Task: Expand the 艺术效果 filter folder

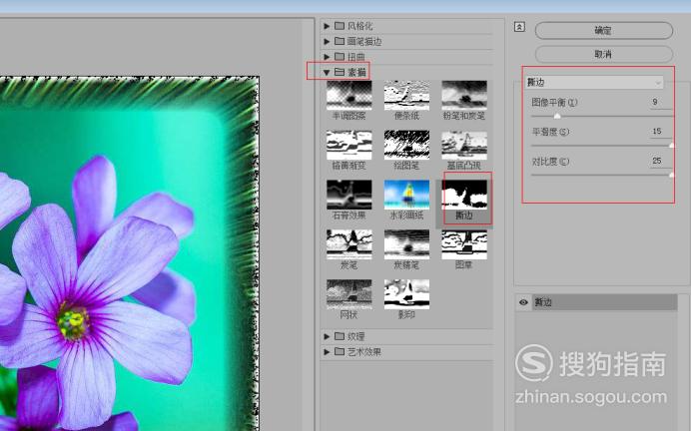Action: pyautogui.click(x=327, y=352)
